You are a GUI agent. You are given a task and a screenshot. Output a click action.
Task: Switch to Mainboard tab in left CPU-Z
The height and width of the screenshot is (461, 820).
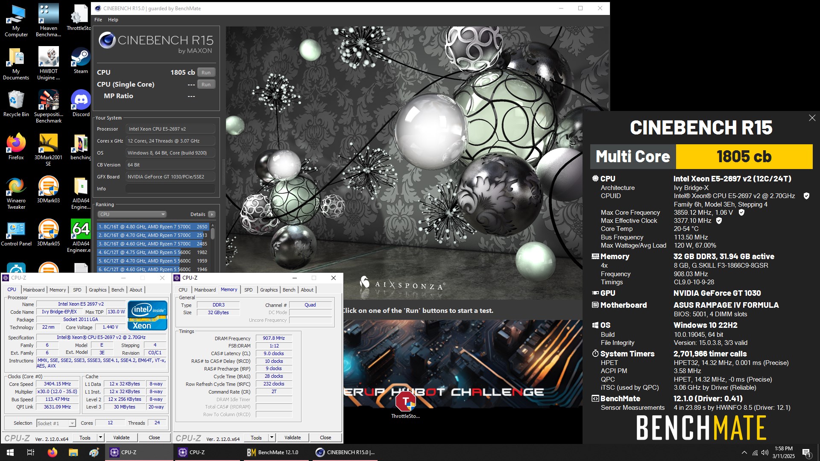tap(34, 290)
